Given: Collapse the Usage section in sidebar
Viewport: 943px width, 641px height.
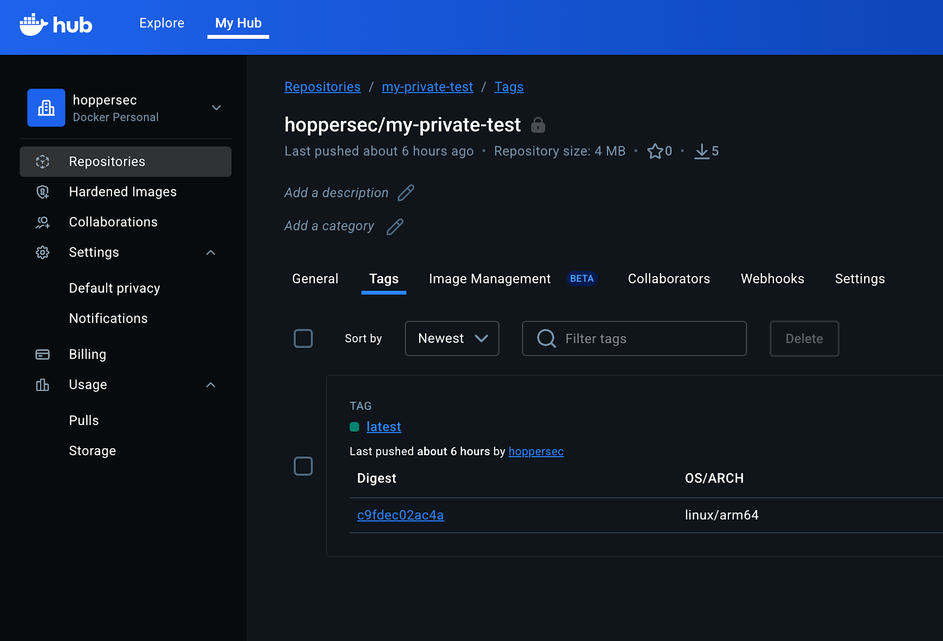Looking at the screenshot, I should coord(211,385).
